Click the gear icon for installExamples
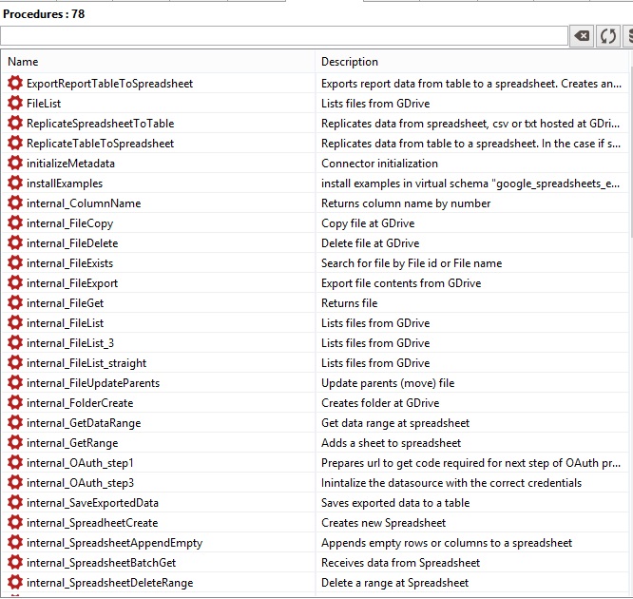 tap(15, 184)
